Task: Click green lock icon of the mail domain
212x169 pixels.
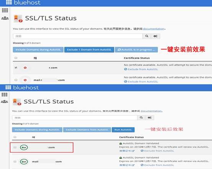Action: point(24,162)
